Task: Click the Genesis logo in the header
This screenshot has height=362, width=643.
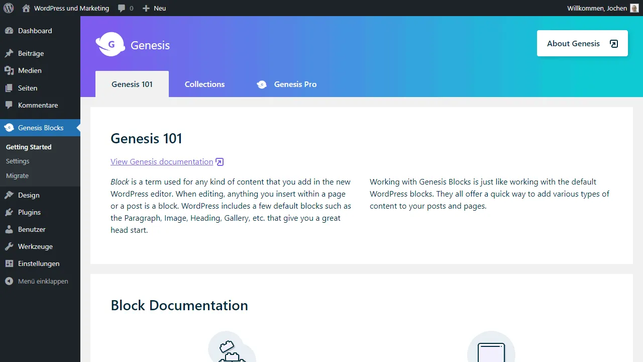Action: click(x=111, y=44)
